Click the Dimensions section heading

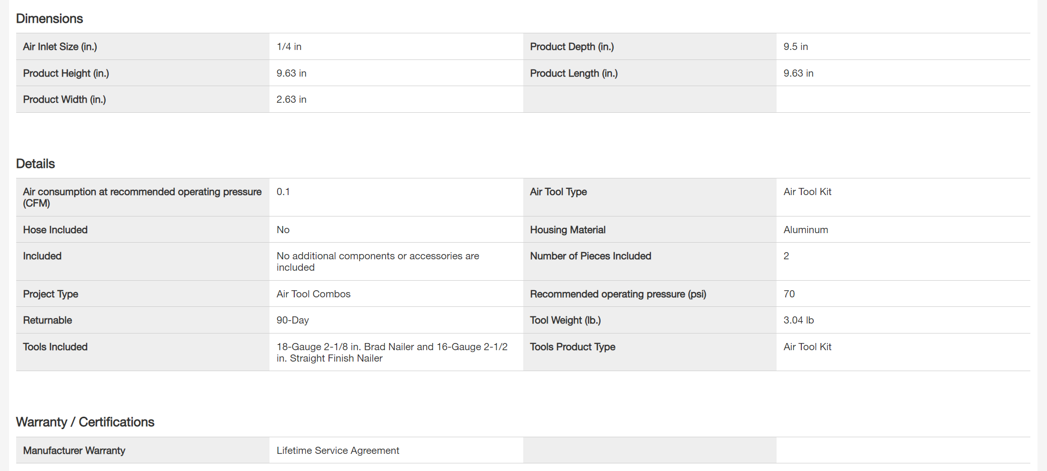click(50, 19)
